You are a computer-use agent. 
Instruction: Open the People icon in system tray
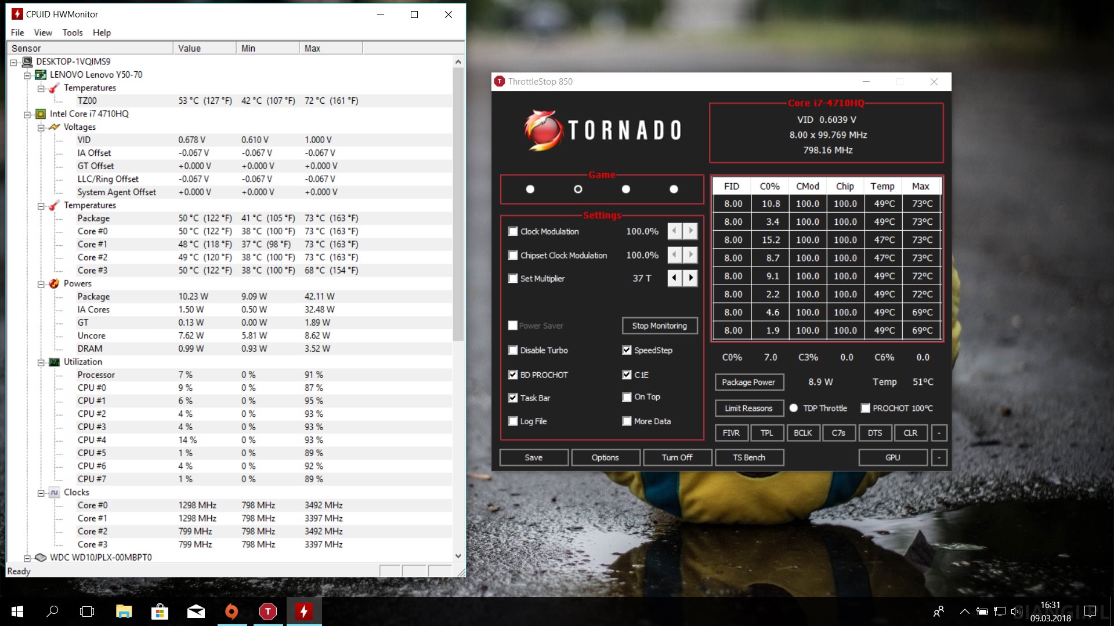(938, 612)
